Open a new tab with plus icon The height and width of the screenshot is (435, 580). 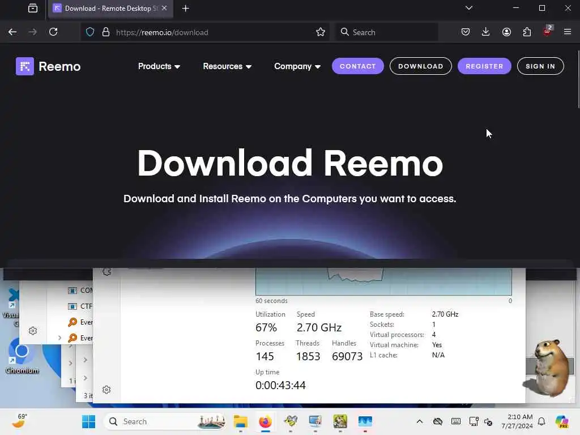(x=186, y=8)
